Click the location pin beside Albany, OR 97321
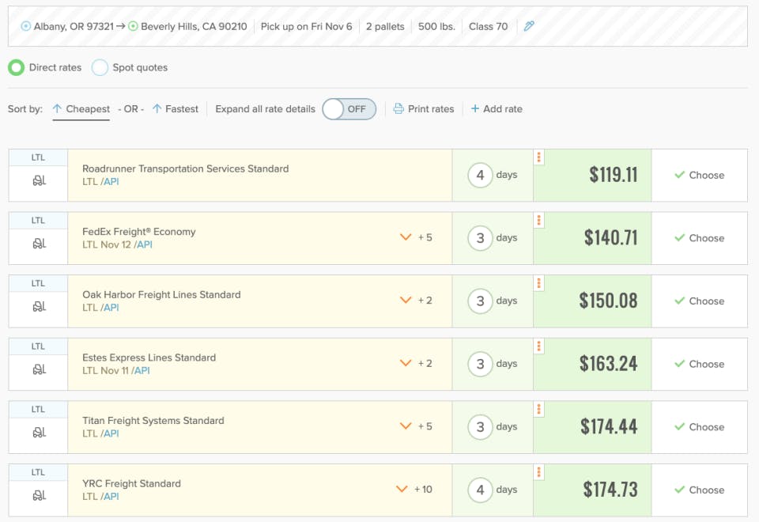Image resolution: width=759 pixels, height=522 pixels. (25, 25)
